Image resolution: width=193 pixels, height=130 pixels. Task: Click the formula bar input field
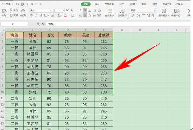pyautogui.click(x=118, y=24)
